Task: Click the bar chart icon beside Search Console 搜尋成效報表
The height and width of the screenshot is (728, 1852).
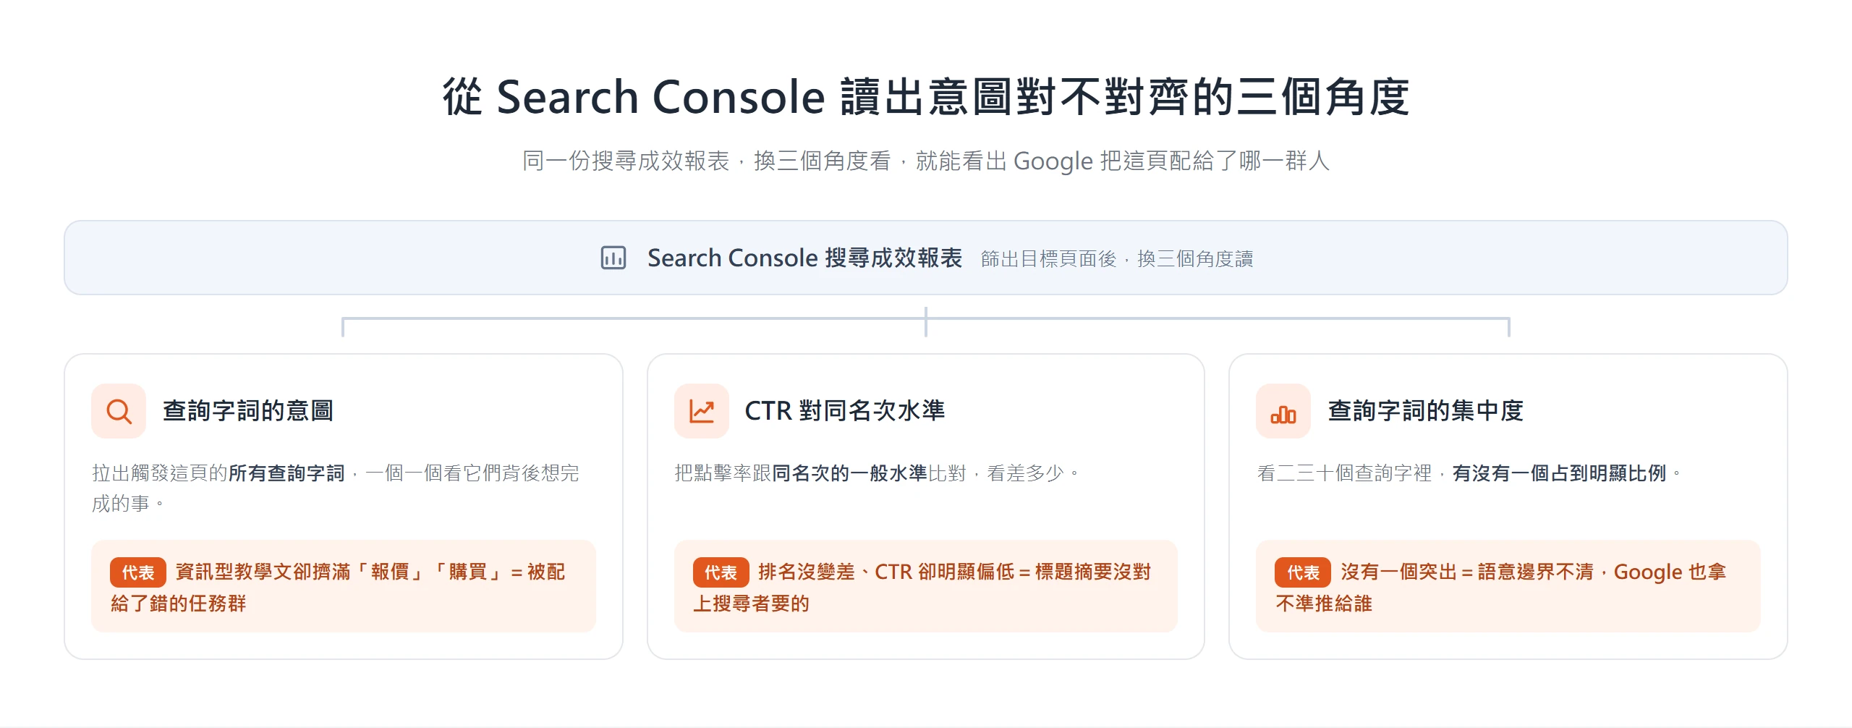Action: (613, 258)
